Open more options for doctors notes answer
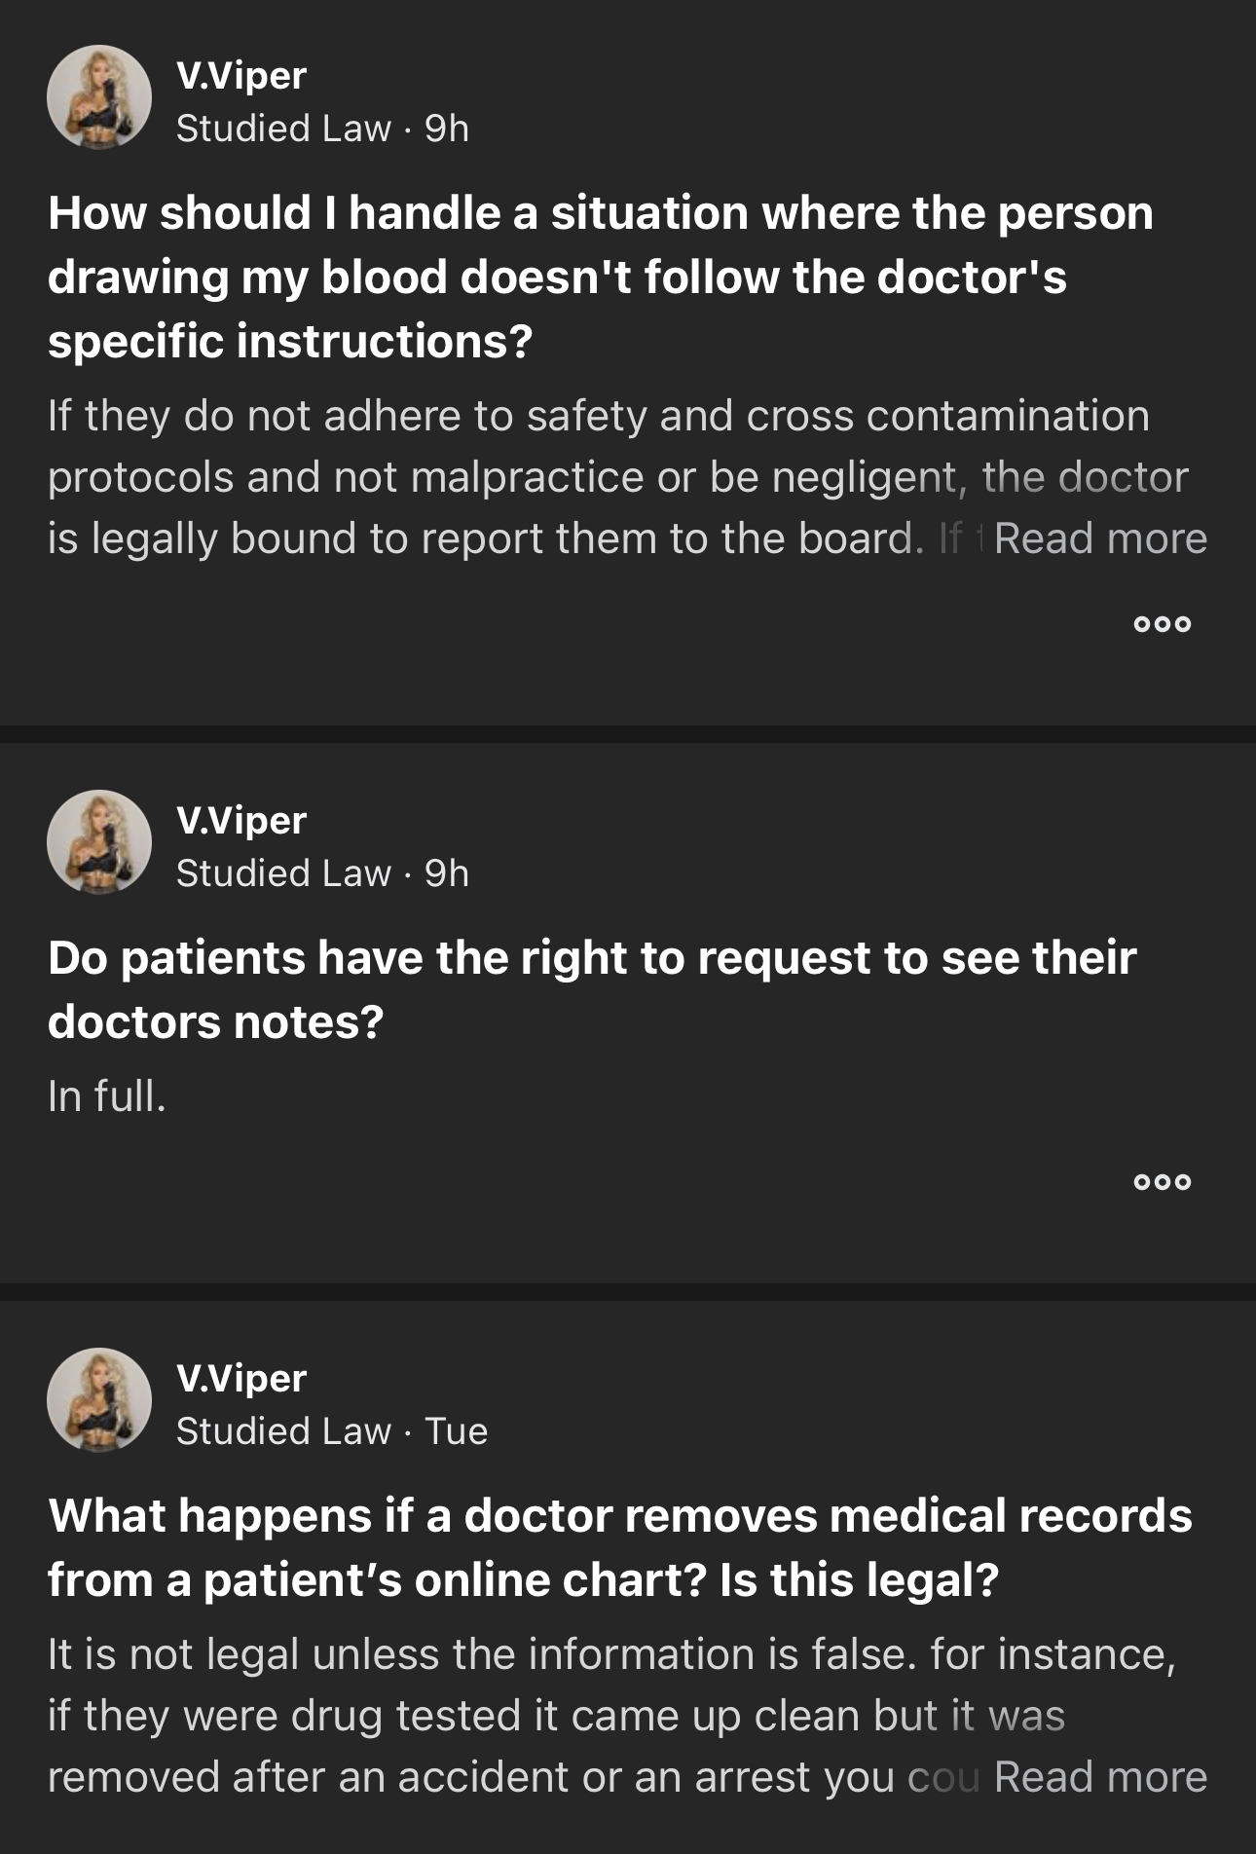 pyautogui.click(x=1163, y=1182)
